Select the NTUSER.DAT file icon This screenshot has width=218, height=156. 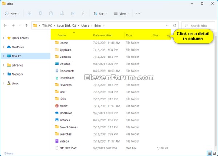point(57,148)
